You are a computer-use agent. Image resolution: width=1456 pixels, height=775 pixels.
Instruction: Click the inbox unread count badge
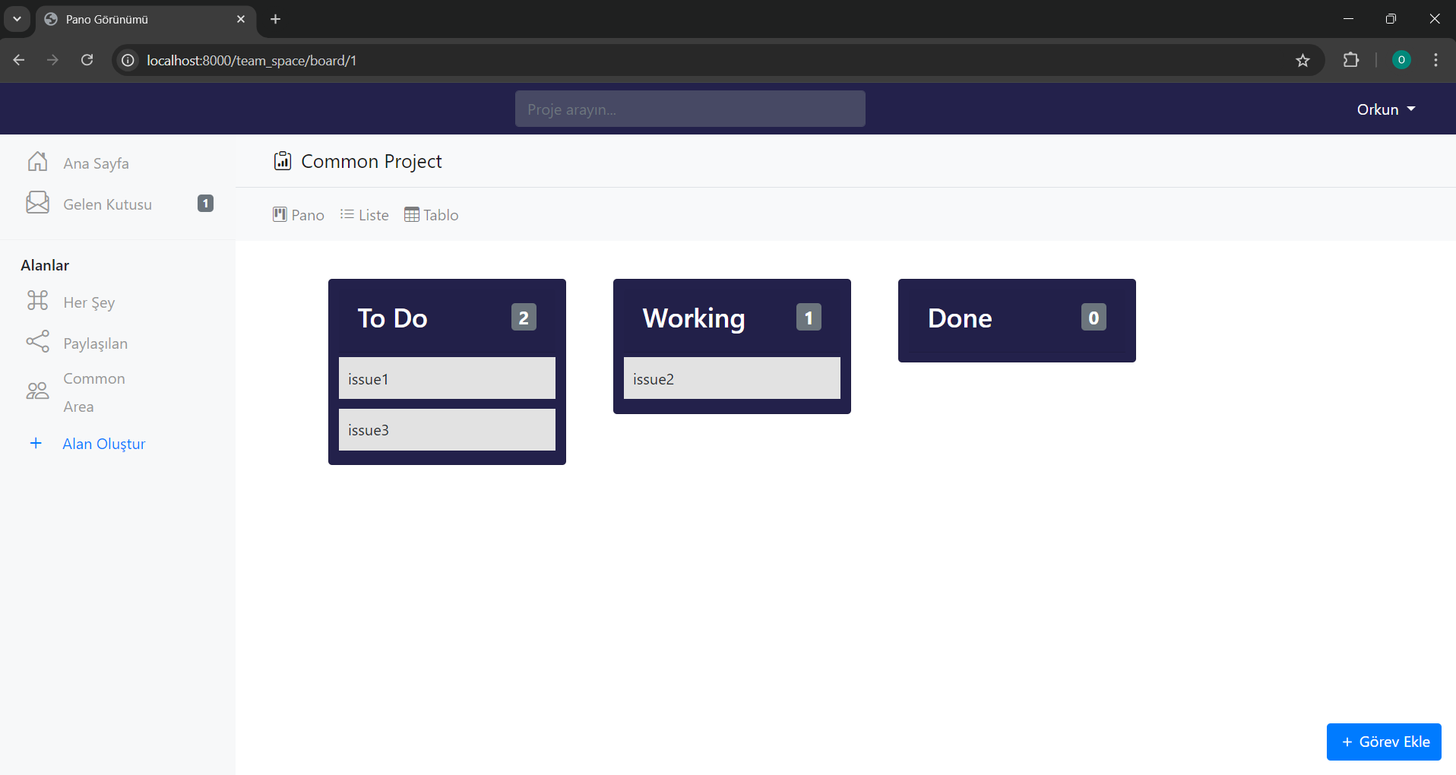pos(205,204)
